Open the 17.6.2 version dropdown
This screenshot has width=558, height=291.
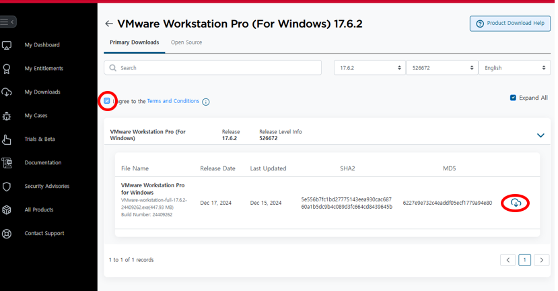(370, 67)
